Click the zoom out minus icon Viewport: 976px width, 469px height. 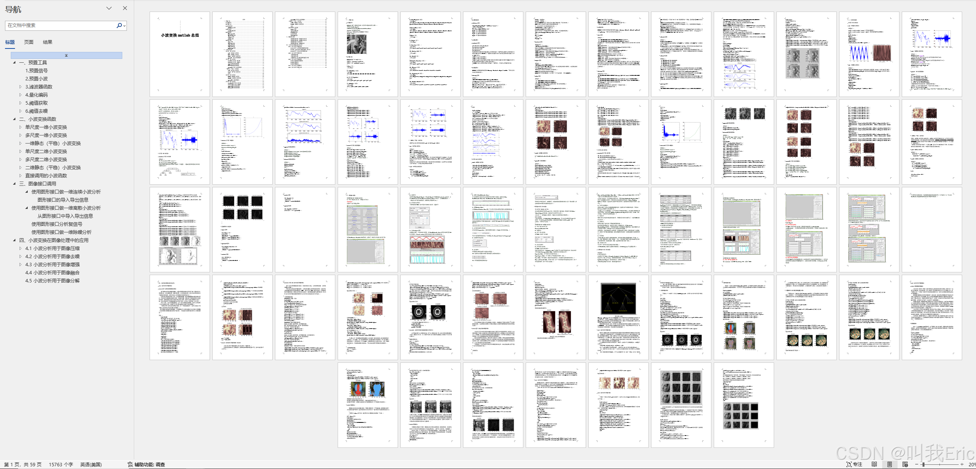pos(916,464)
